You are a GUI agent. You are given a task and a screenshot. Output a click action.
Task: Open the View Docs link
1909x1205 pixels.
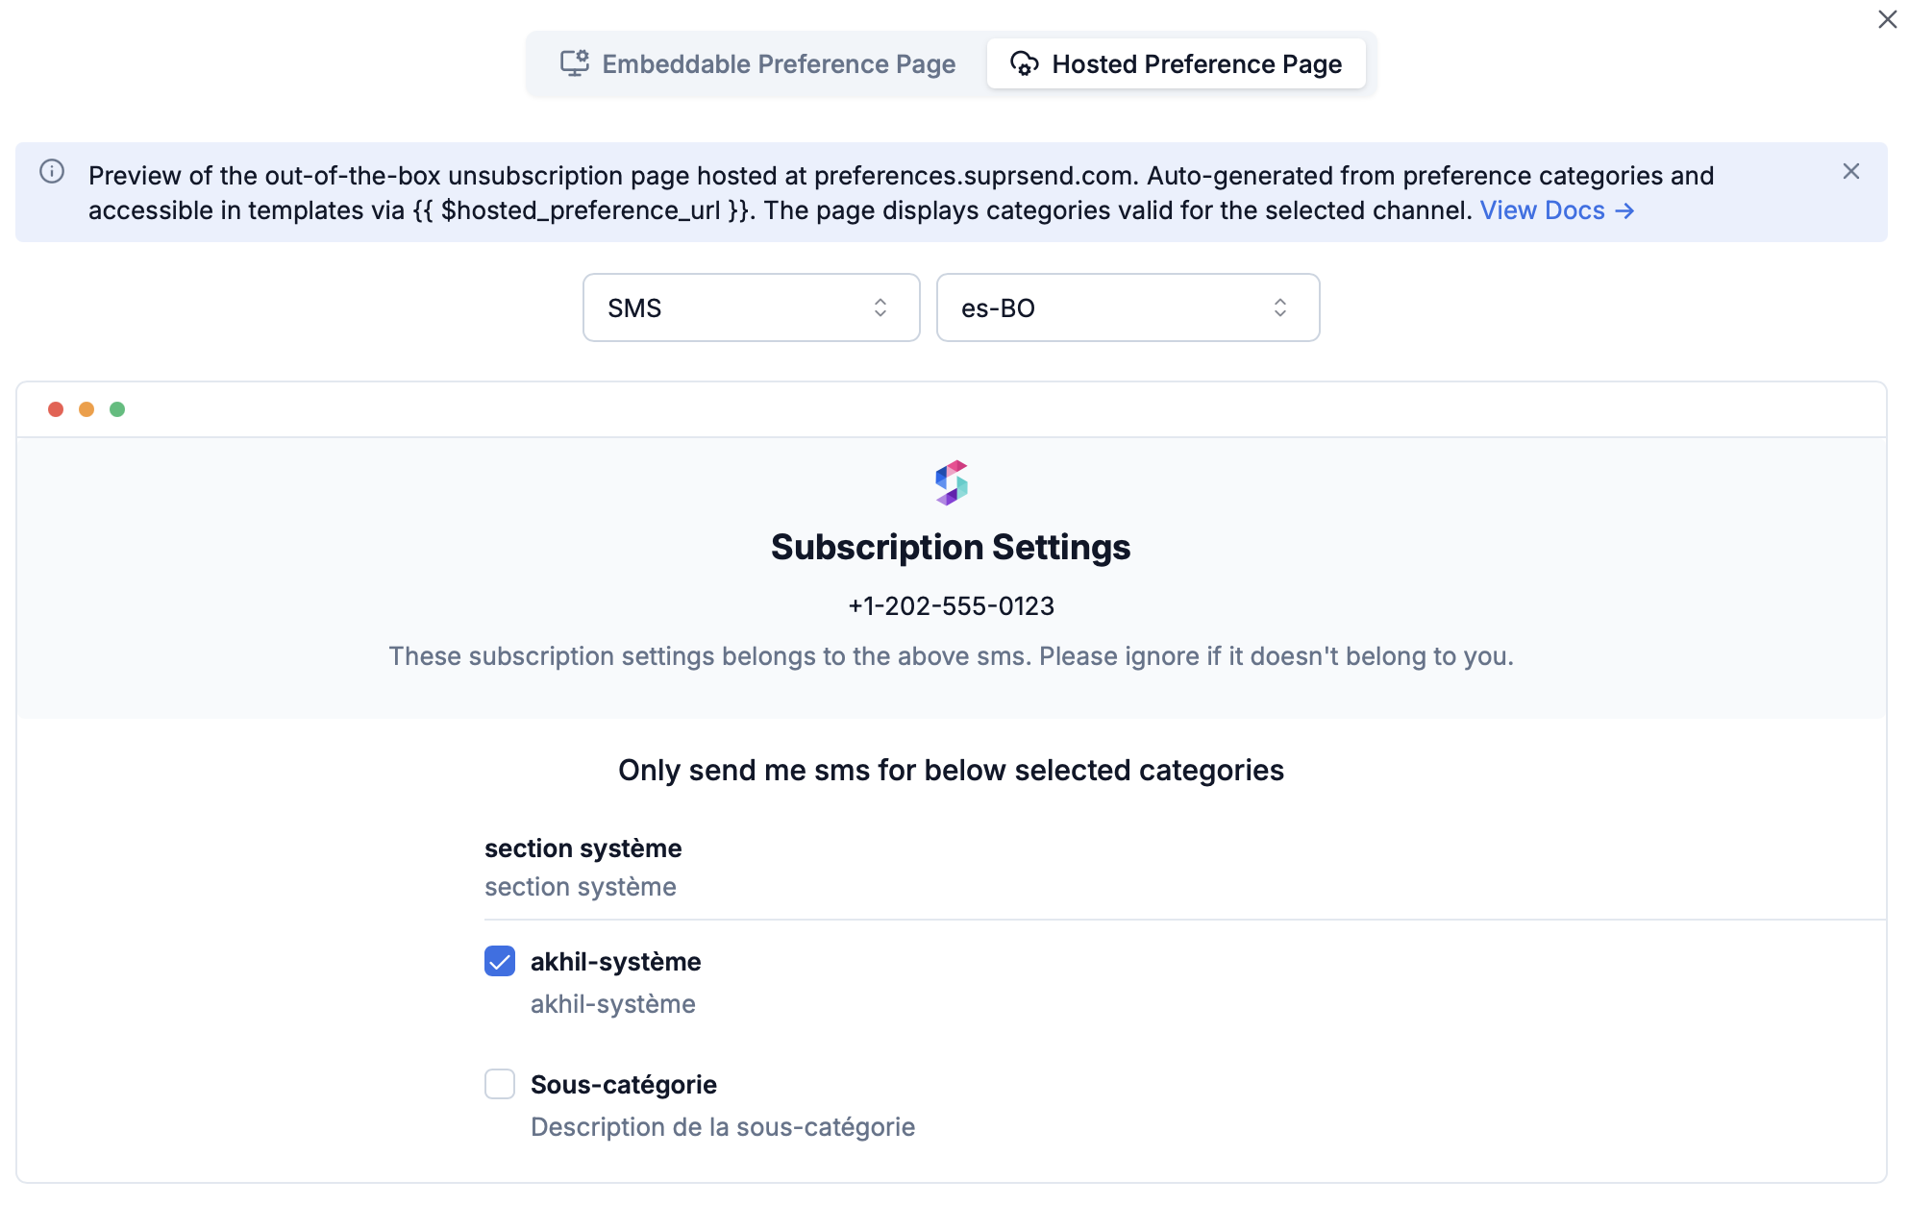pos(1556,210)
